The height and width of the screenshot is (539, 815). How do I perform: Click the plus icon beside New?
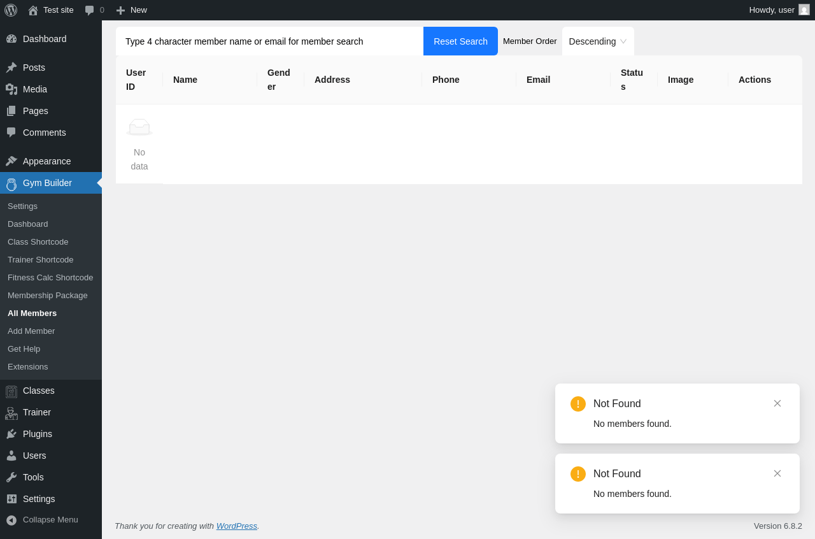click(120, 10)
